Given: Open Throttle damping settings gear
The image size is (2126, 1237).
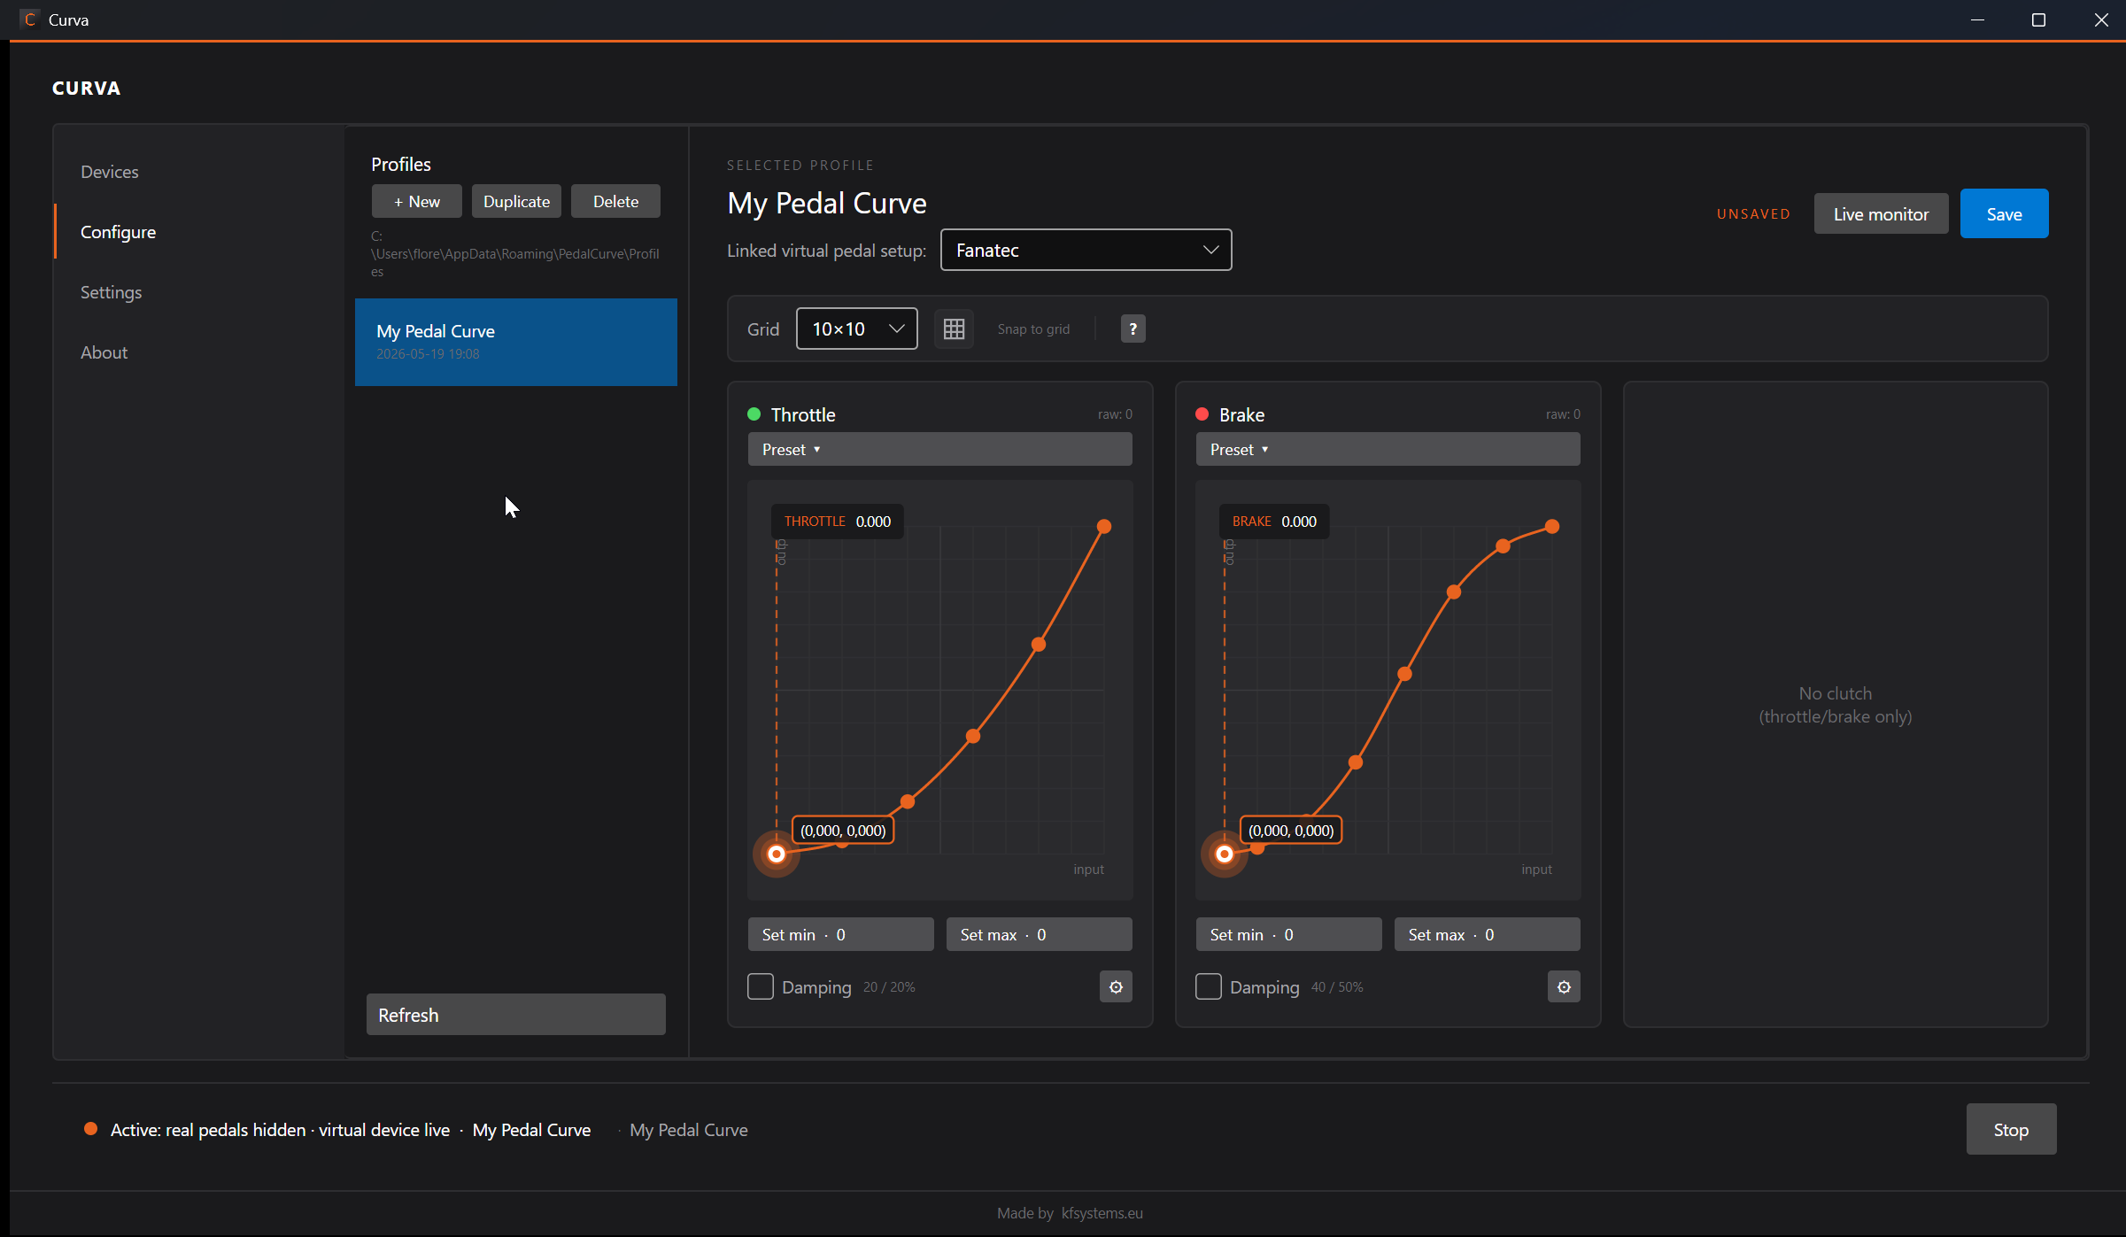Looking at the screenshot, I should tap(1116, 986).
